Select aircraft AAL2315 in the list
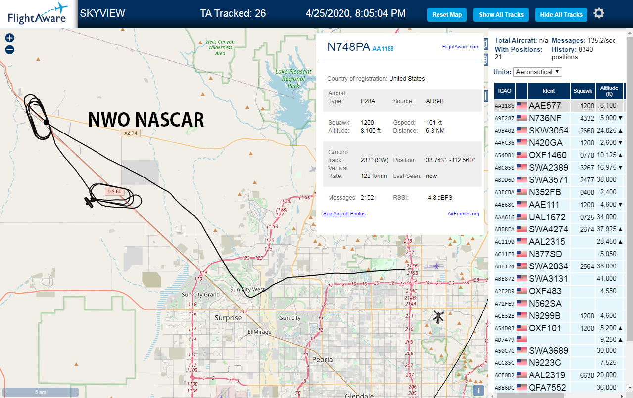Viewport: 633px width, 398px height. point(547,242)
